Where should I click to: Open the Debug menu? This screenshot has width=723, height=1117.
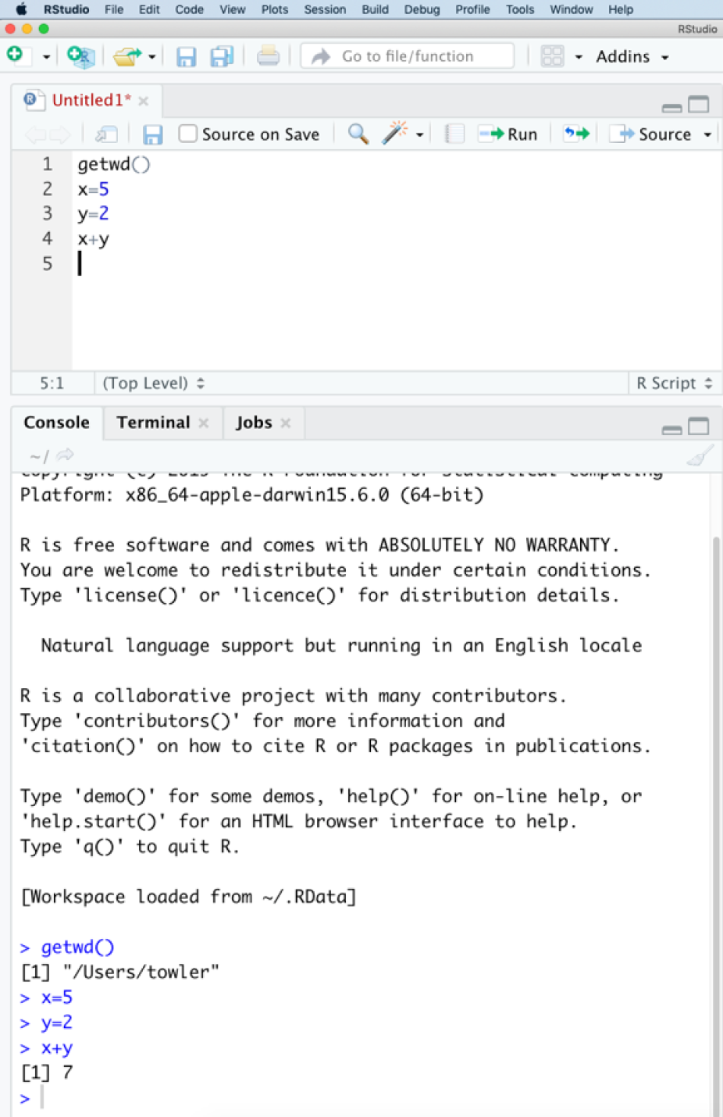(x=422, y=9)
